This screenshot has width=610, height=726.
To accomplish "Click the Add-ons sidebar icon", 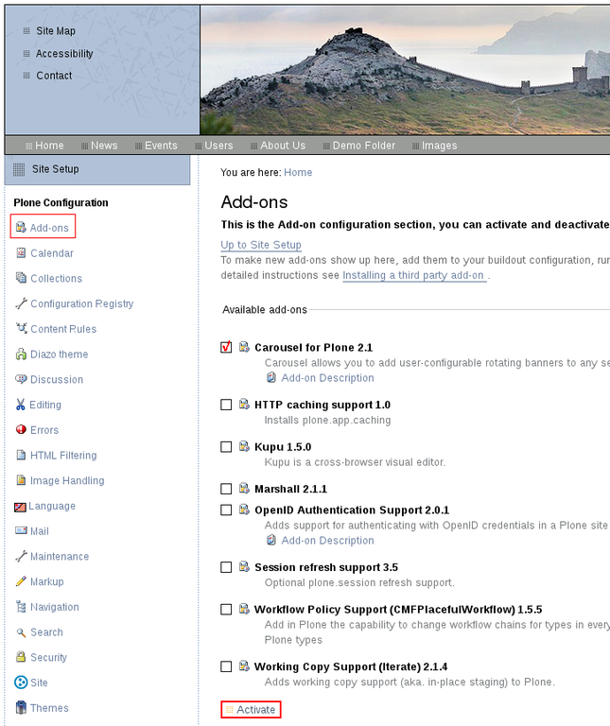I will tap(21, 227).
